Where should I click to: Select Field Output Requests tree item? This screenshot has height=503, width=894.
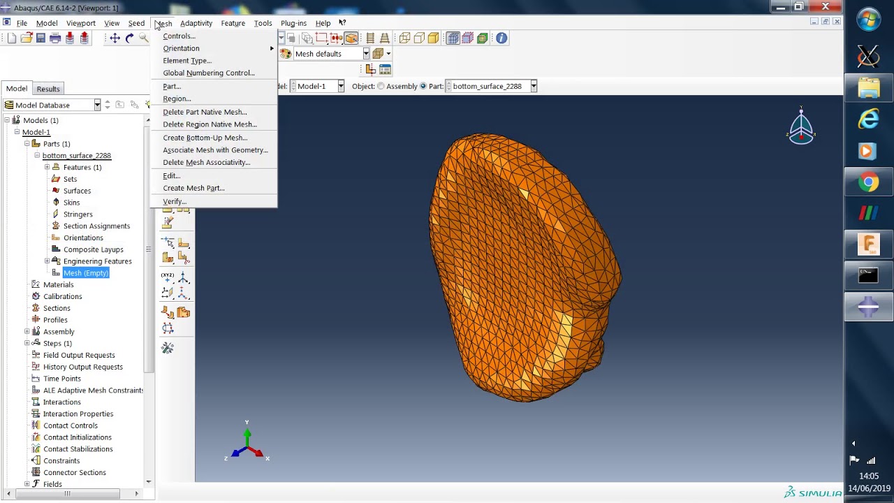tap(79, 355)
